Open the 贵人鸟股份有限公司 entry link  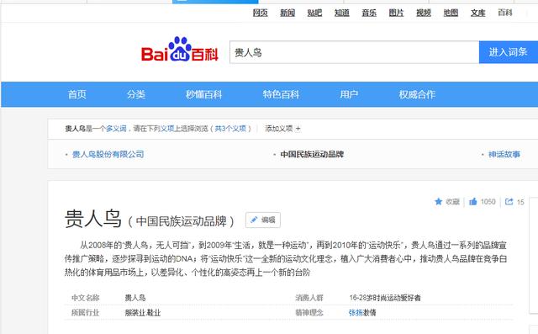(108, 155)
